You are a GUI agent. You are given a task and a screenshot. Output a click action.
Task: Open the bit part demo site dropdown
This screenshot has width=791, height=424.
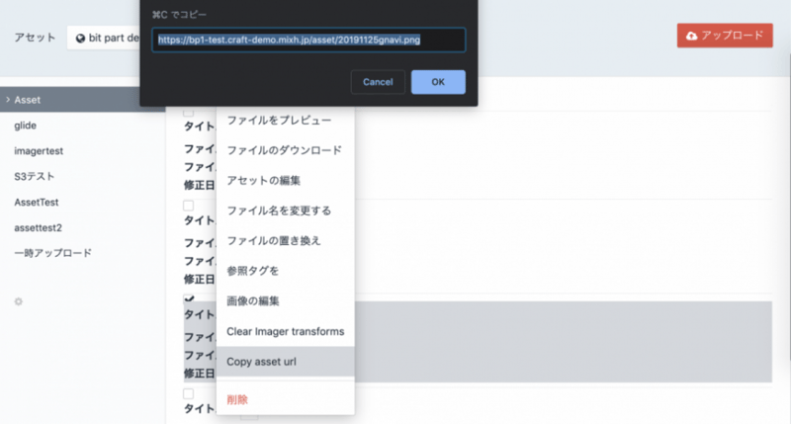pyautogui.click(x=109, y=38)
